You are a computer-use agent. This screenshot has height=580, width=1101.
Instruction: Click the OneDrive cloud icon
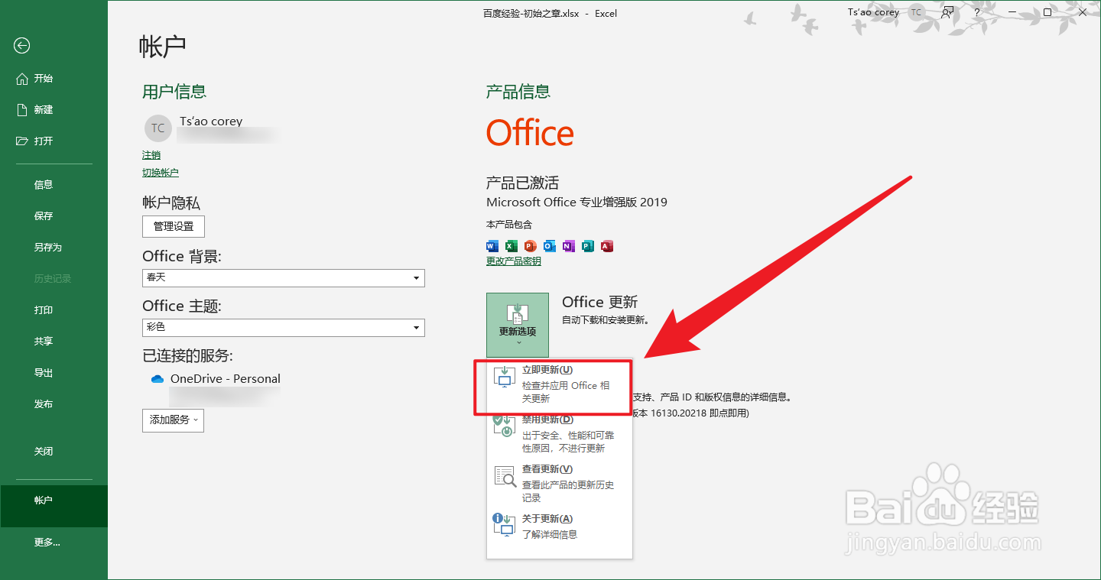158,379
